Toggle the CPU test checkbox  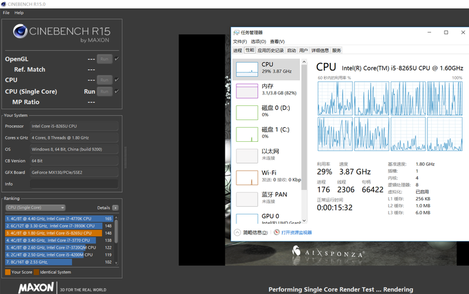pos(117,80)
